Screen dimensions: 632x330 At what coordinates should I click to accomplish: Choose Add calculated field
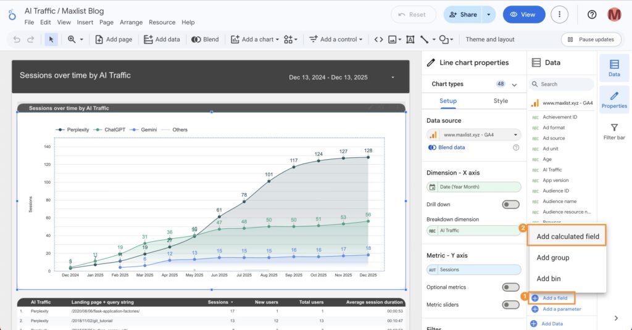coord(567,236)
